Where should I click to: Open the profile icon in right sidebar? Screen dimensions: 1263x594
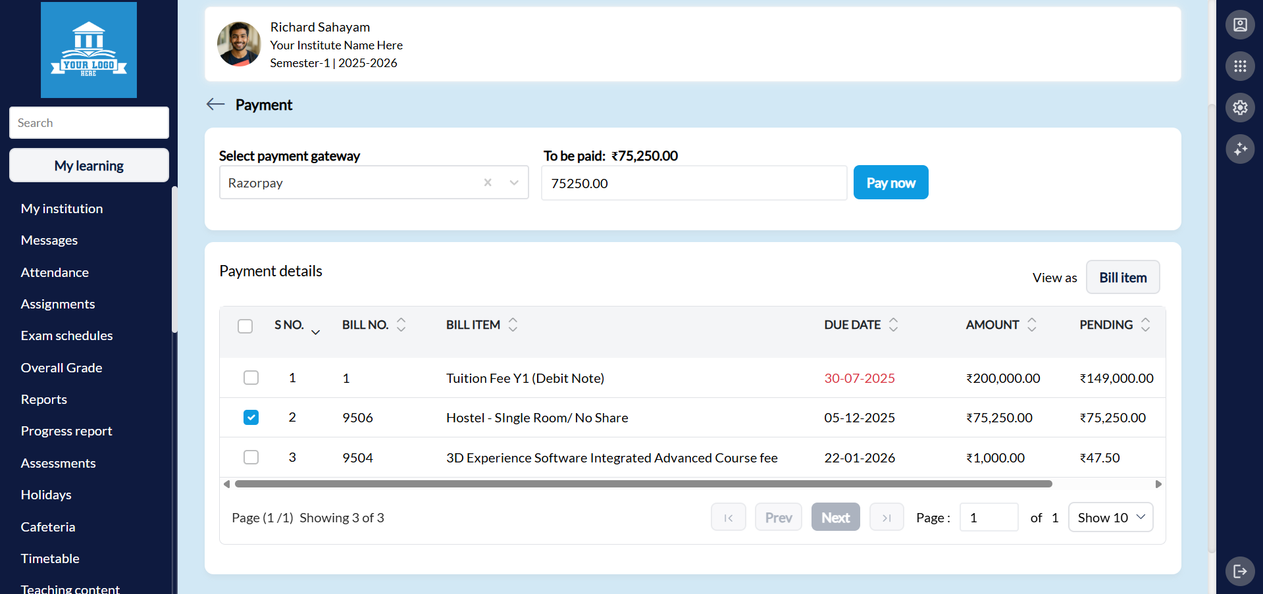pos(1239,25)
